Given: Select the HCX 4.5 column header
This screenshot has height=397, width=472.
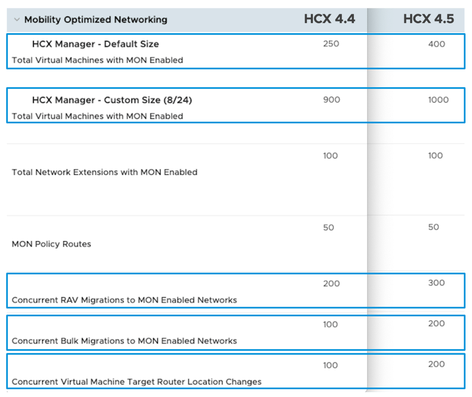Looking at the screenshot, I should pyautogui.click(x=429, y=19).
